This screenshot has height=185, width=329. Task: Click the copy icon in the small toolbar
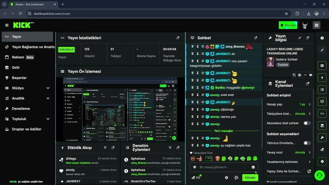pos(294,75)
